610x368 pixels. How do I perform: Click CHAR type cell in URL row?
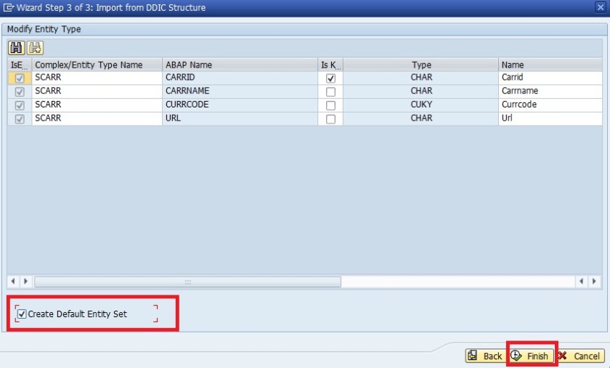[x=420, y=118]
